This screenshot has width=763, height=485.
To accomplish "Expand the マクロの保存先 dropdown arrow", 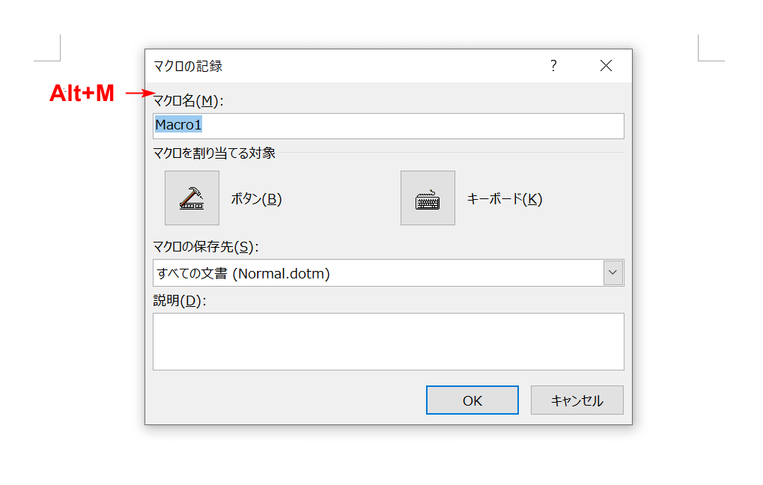I will [613, 273].
